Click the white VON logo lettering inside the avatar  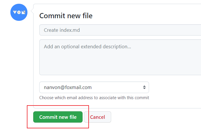coord(19,12)
